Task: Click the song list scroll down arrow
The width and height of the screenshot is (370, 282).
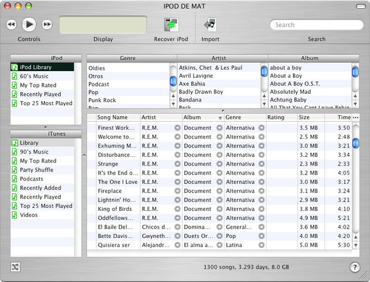Action: pos(355,245)
